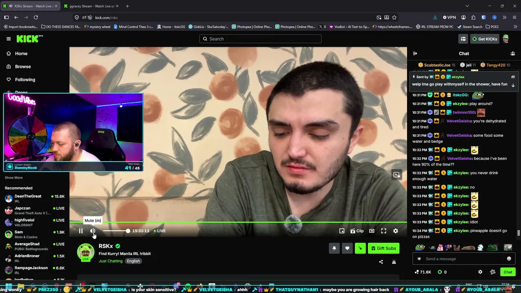This screenshot has width=521, height=293.
Task: Mute the stream audio
Action: (x=93, y=231)
